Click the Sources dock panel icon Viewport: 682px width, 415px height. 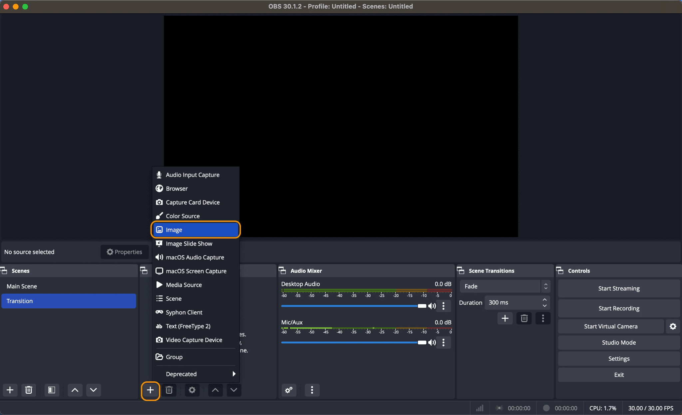pyautogui.click(x=144, y=270)
